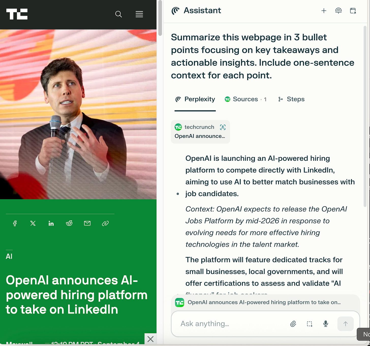Click the 'Summarize this webpage' query text

coord(263,56)
